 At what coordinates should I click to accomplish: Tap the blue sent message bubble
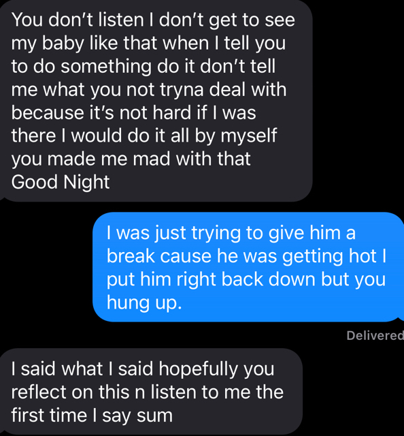(248, 267)
